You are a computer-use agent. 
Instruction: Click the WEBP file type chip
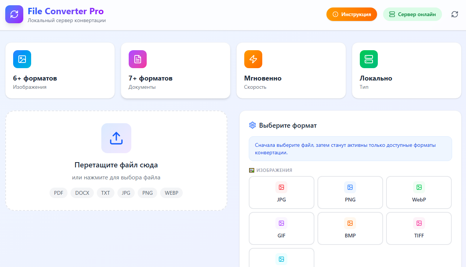point(171,193)
